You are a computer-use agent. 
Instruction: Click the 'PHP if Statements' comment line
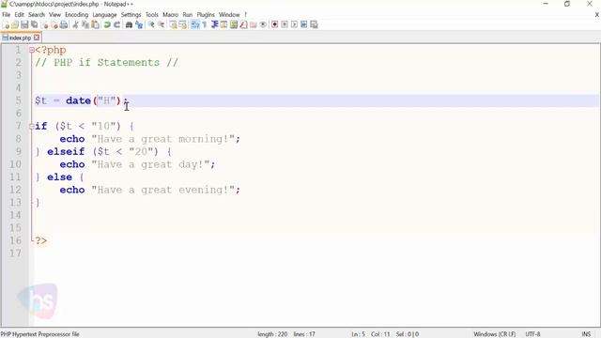[x=106, y=63]
